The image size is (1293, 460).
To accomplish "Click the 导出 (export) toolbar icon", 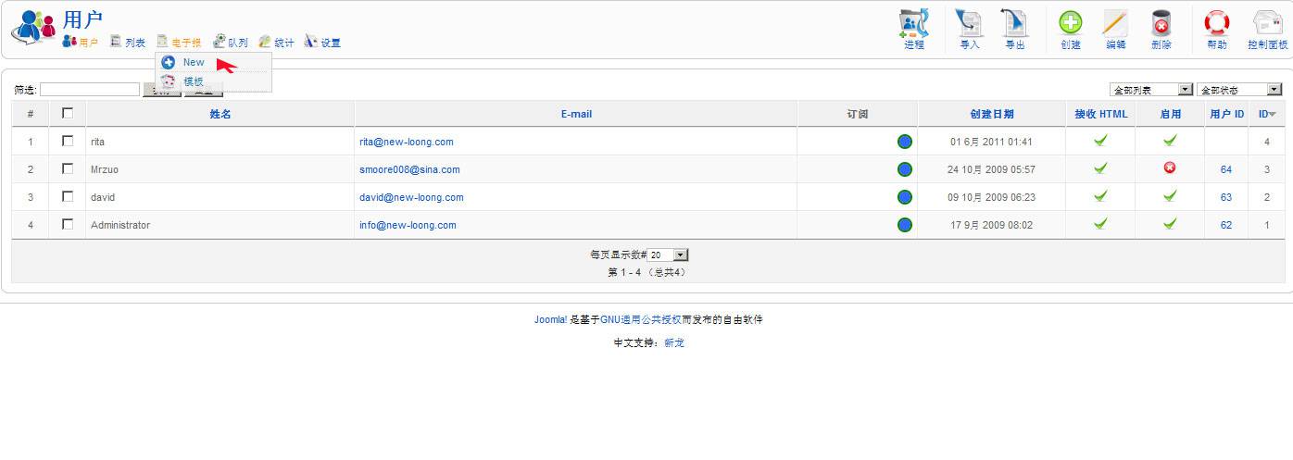I will [x=1014, y=28].
